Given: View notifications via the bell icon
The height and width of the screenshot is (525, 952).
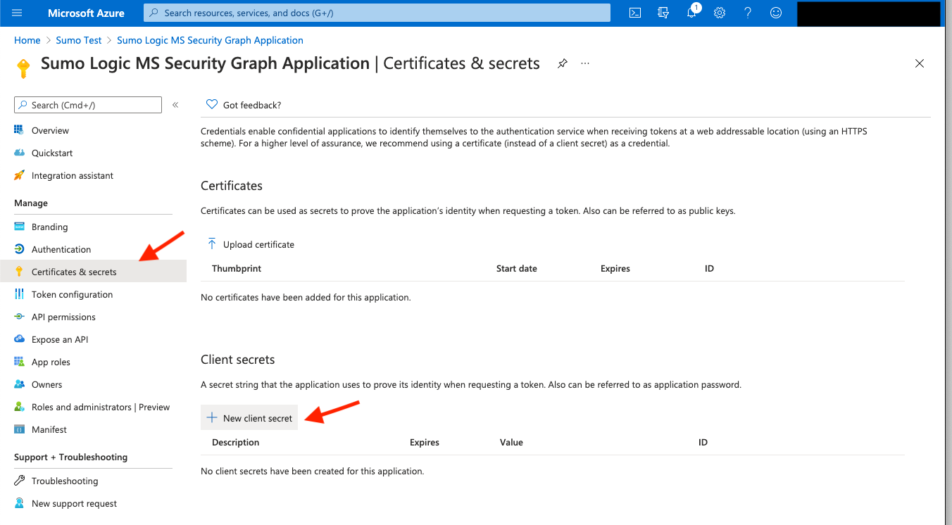Looking at the screenshot, I should (x=691, y=12).
